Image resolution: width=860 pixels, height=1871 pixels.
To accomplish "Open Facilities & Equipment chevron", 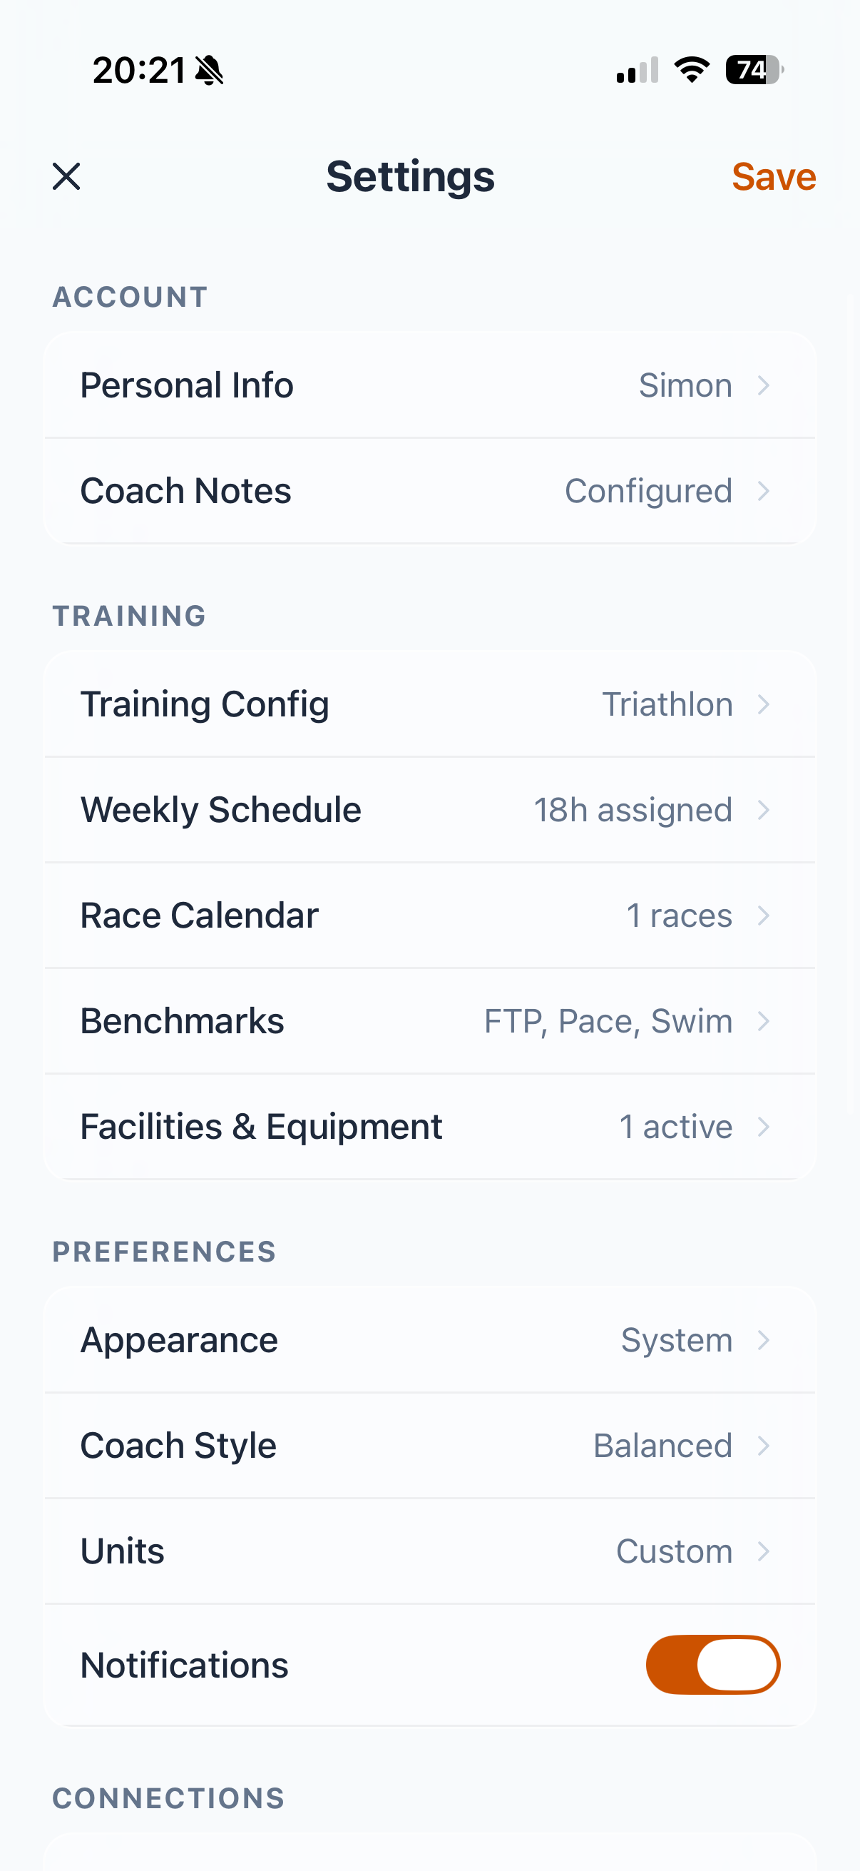I will point(763,1127).
